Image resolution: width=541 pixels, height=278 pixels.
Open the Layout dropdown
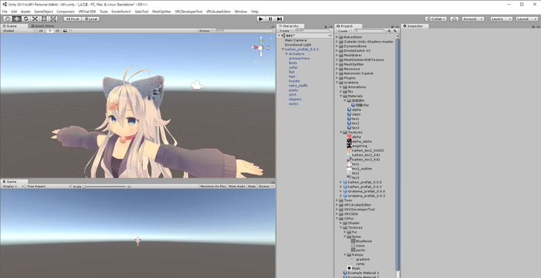[x=527, y=19]
